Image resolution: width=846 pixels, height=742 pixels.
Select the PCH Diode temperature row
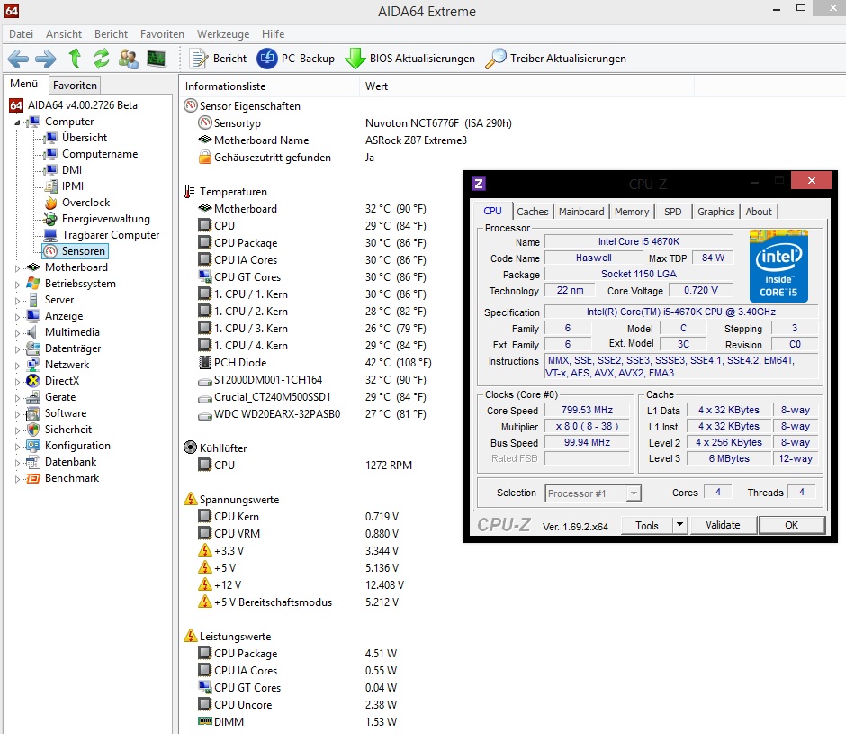tap(315, 363)
